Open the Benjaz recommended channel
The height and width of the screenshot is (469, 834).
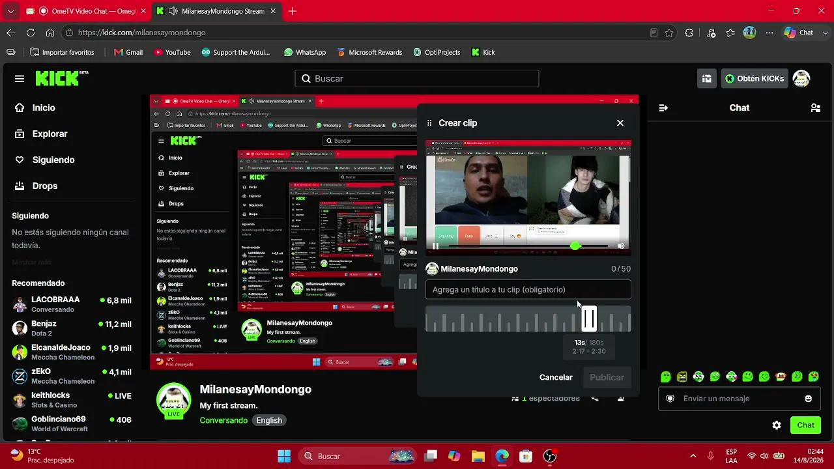[x=72, y=328]
